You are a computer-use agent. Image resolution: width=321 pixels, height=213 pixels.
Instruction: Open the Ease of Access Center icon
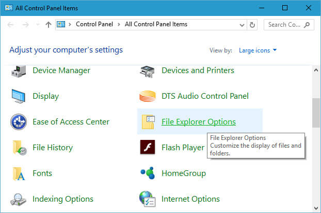(19, 122)
